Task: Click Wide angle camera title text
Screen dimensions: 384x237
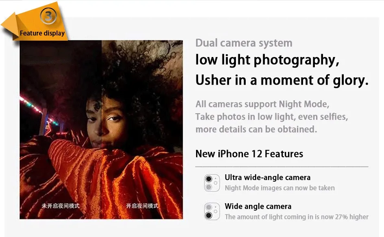Action: (x=258, y=206)
